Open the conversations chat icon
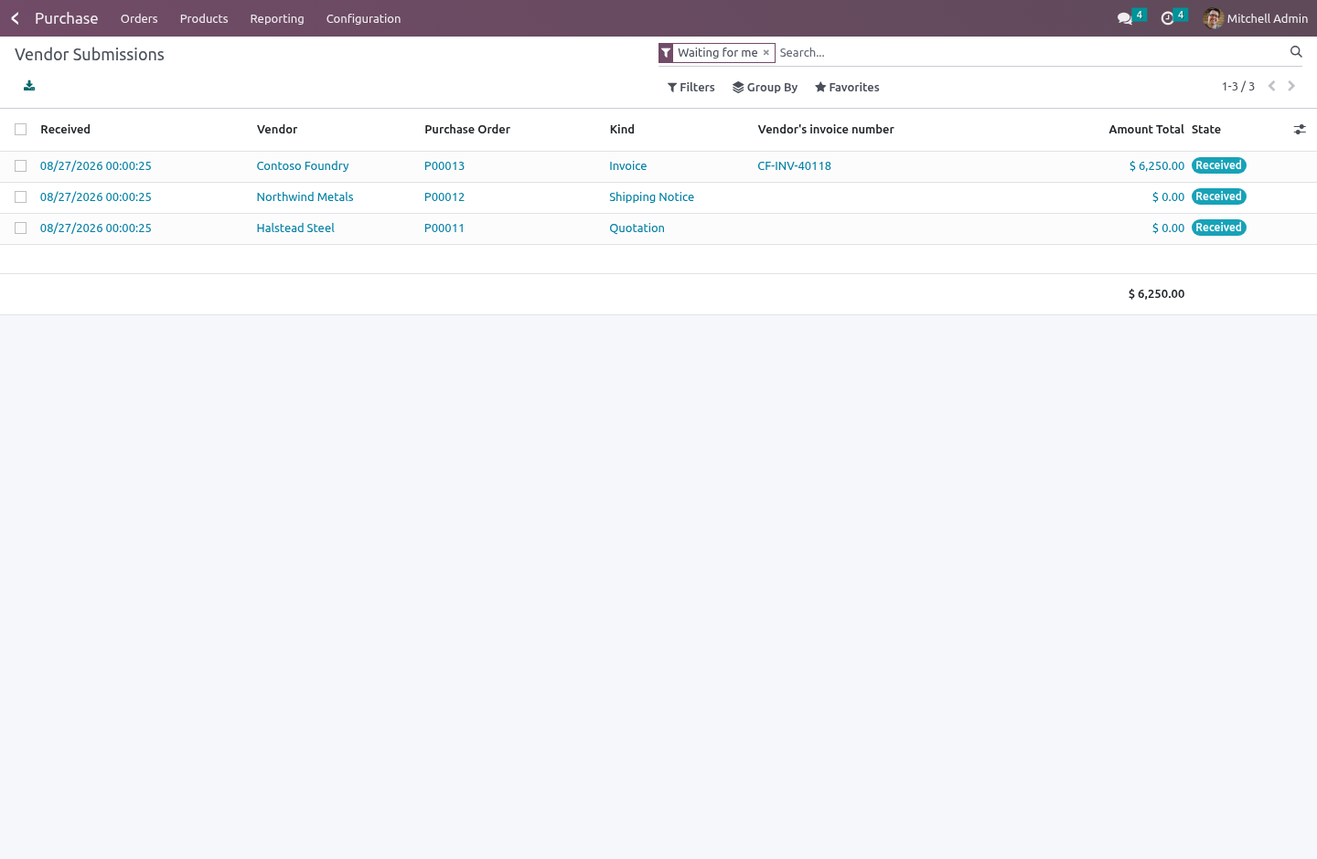Viewport: 1317px width, 859px height. click(x=1125, y=18)
